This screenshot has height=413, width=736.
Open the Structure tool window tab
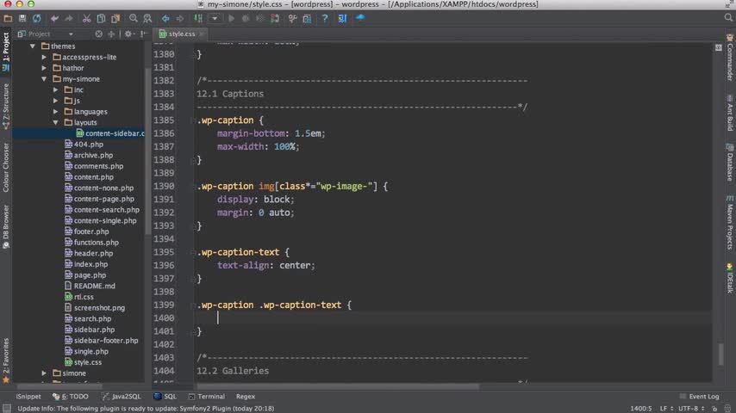tap(6, 107)
